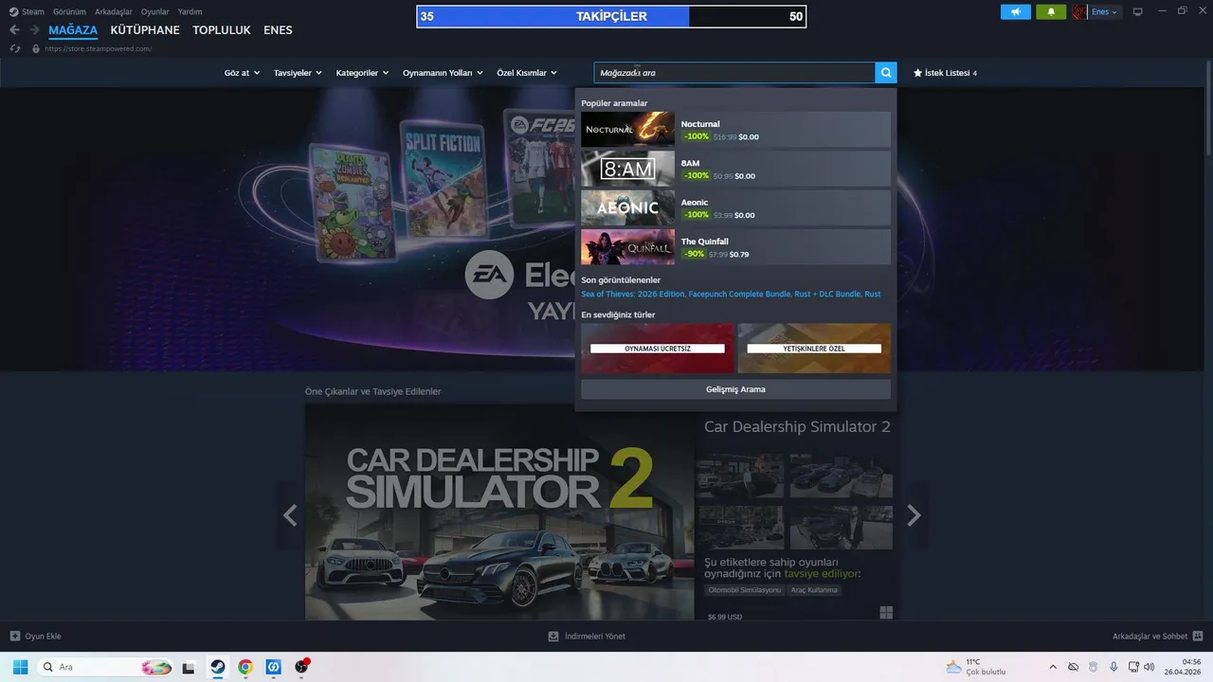Click the plus icon next to Oyun Ekle
1213x682 pixels.
[x=14, y=637]
